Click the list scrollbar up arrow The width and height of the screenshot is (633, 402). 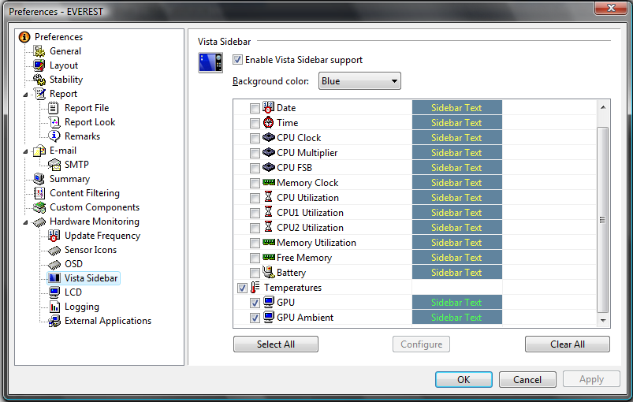coord(603,107)
